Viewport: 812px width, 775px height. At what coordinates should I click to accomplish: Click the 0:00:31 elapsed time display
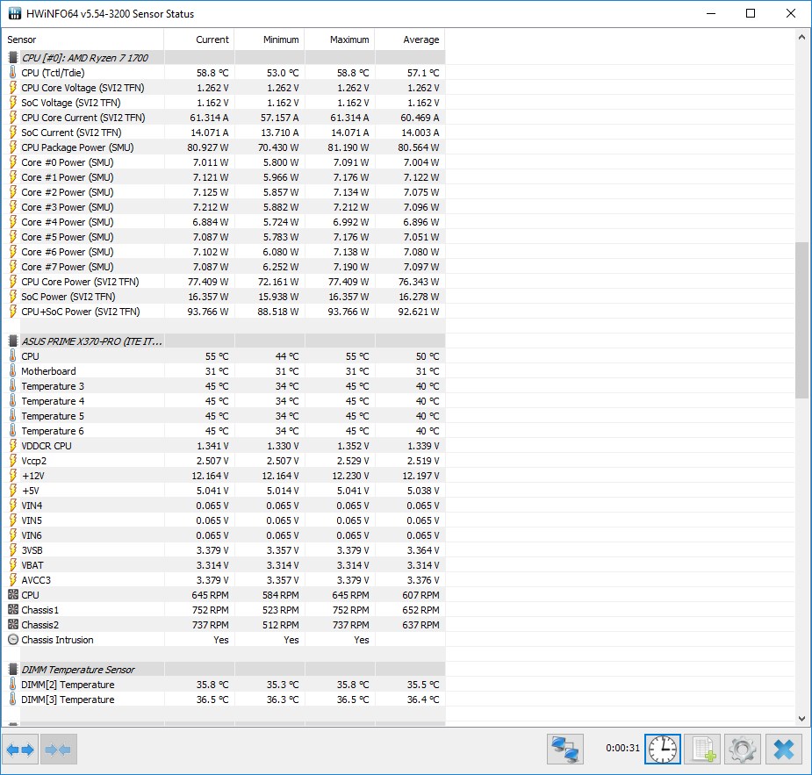click(622, 748)
